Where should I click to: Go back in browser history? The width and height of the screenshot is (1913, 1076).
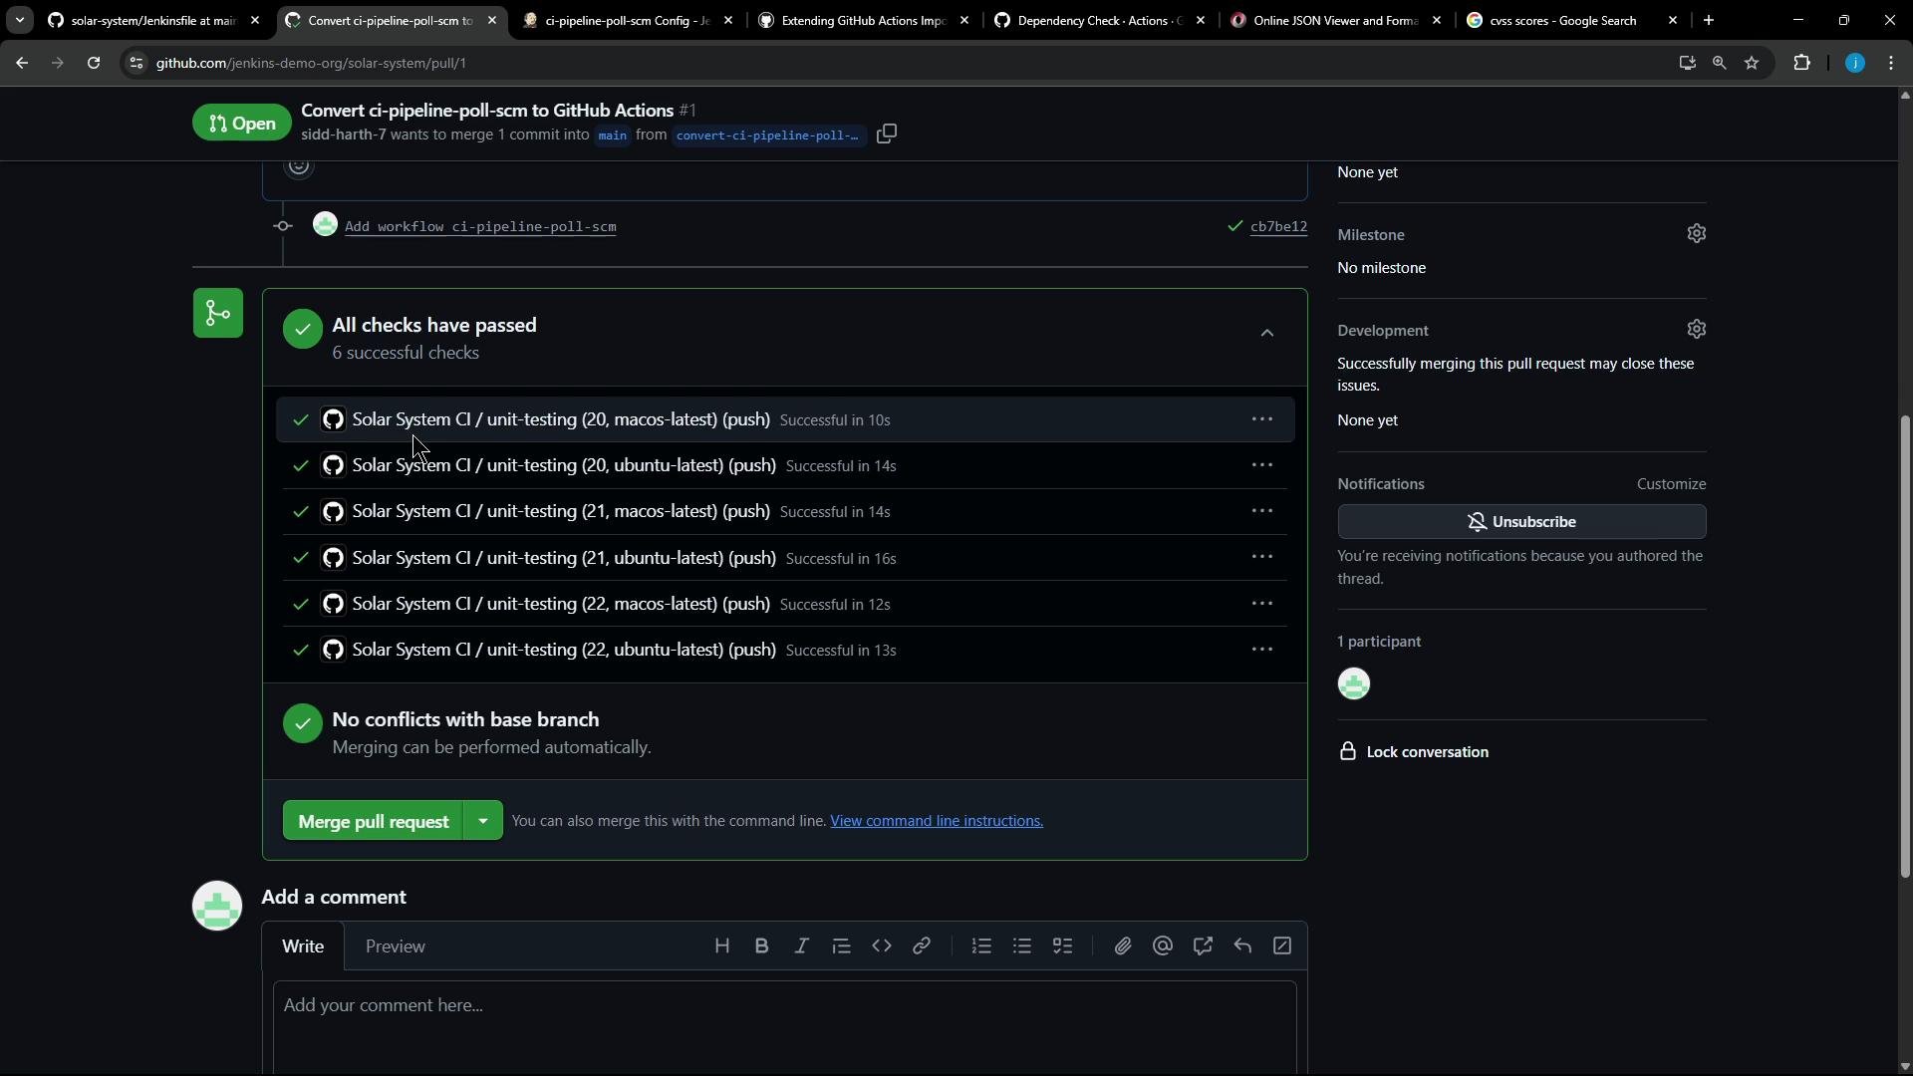22,63
